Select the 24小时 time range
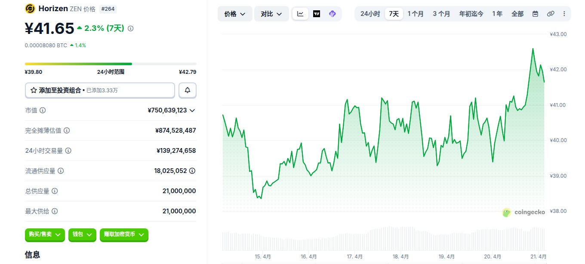Viewport: 585px width, 264px height. (x=370, y=14)
